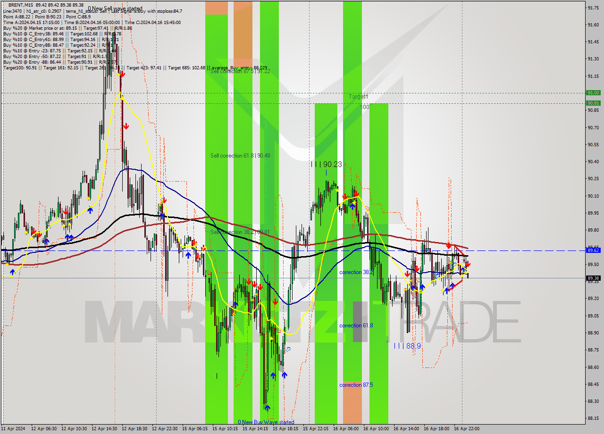Select the 90.40 price axis label

pyautogui.click(x=593, y=161)
